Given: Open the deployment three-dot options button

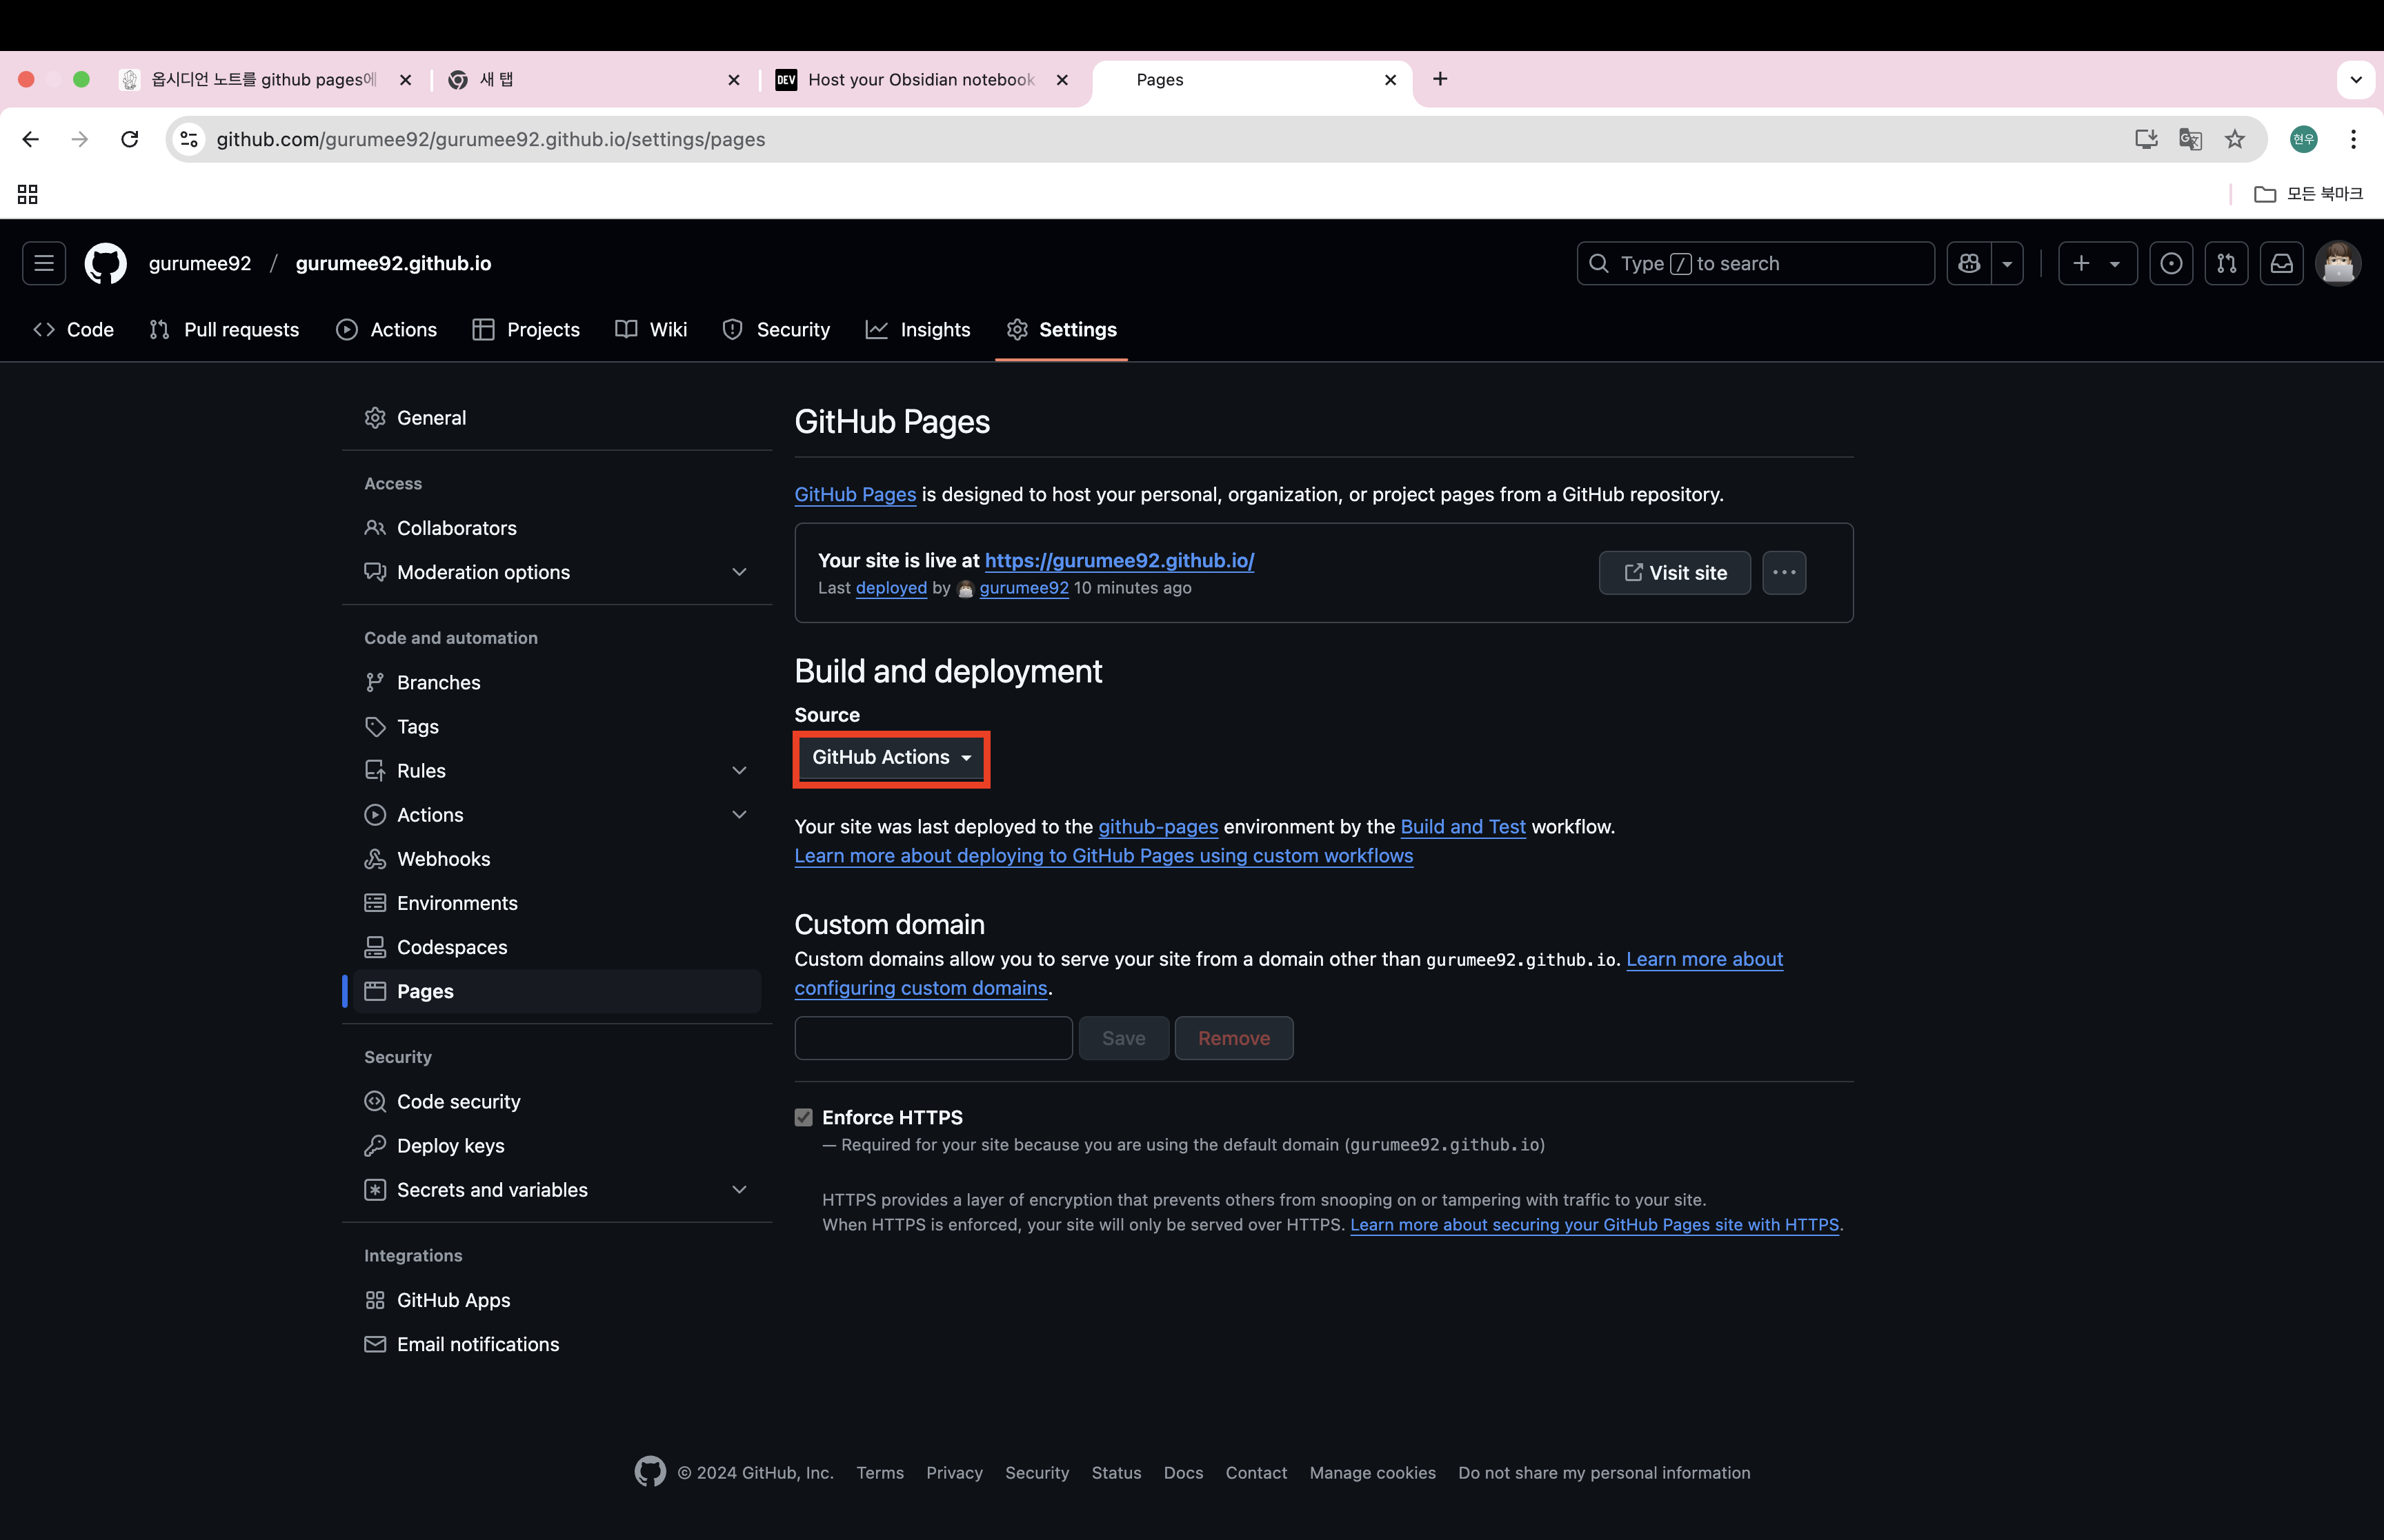Looking at the screenshot, I should (x=1784, y=573).
